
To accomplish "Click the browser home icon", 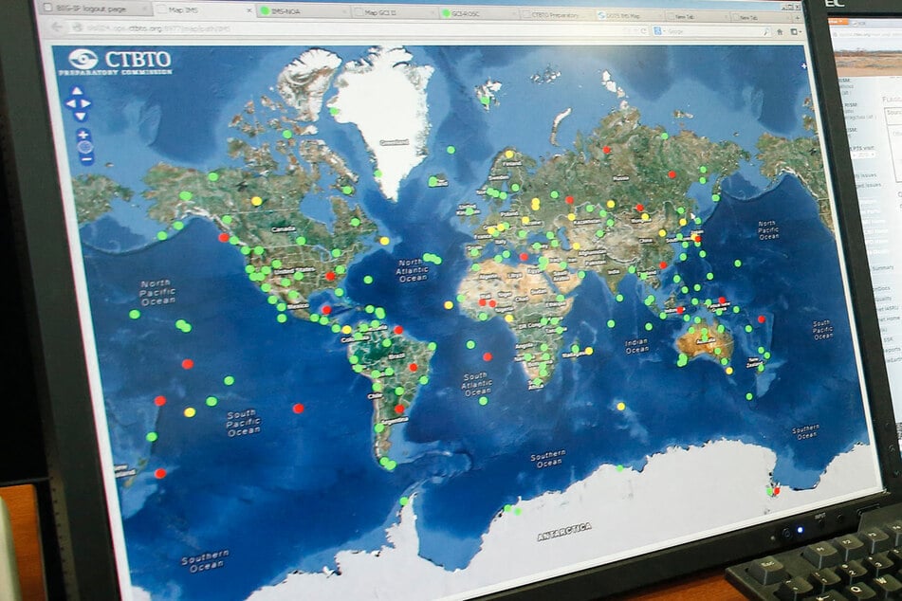I will pyautogui.click(x=779, y=33).
